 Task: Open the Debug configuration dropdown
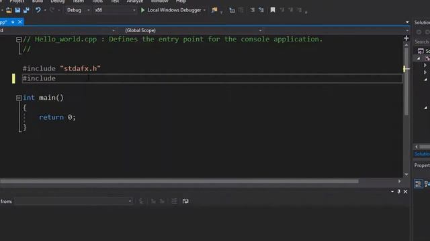78,10
